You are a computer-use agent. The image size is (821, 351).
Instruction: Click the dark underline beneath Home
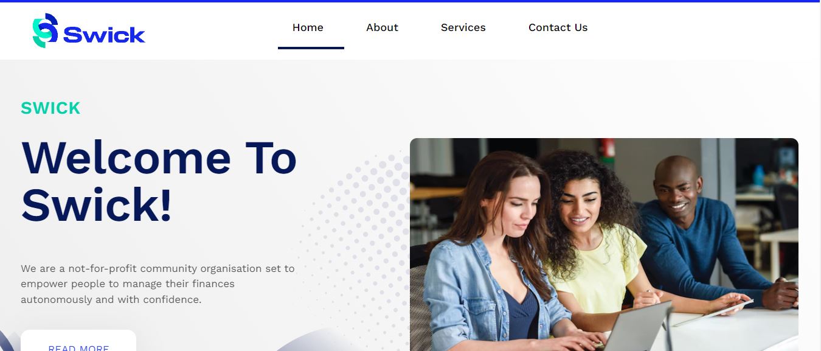pos(311,48)
